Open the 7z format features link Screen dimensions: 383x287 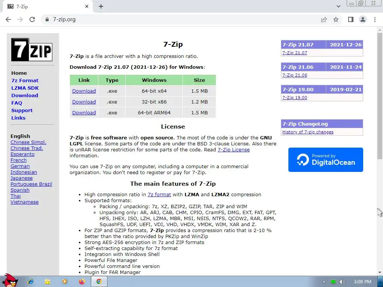[x=159, y=194]
